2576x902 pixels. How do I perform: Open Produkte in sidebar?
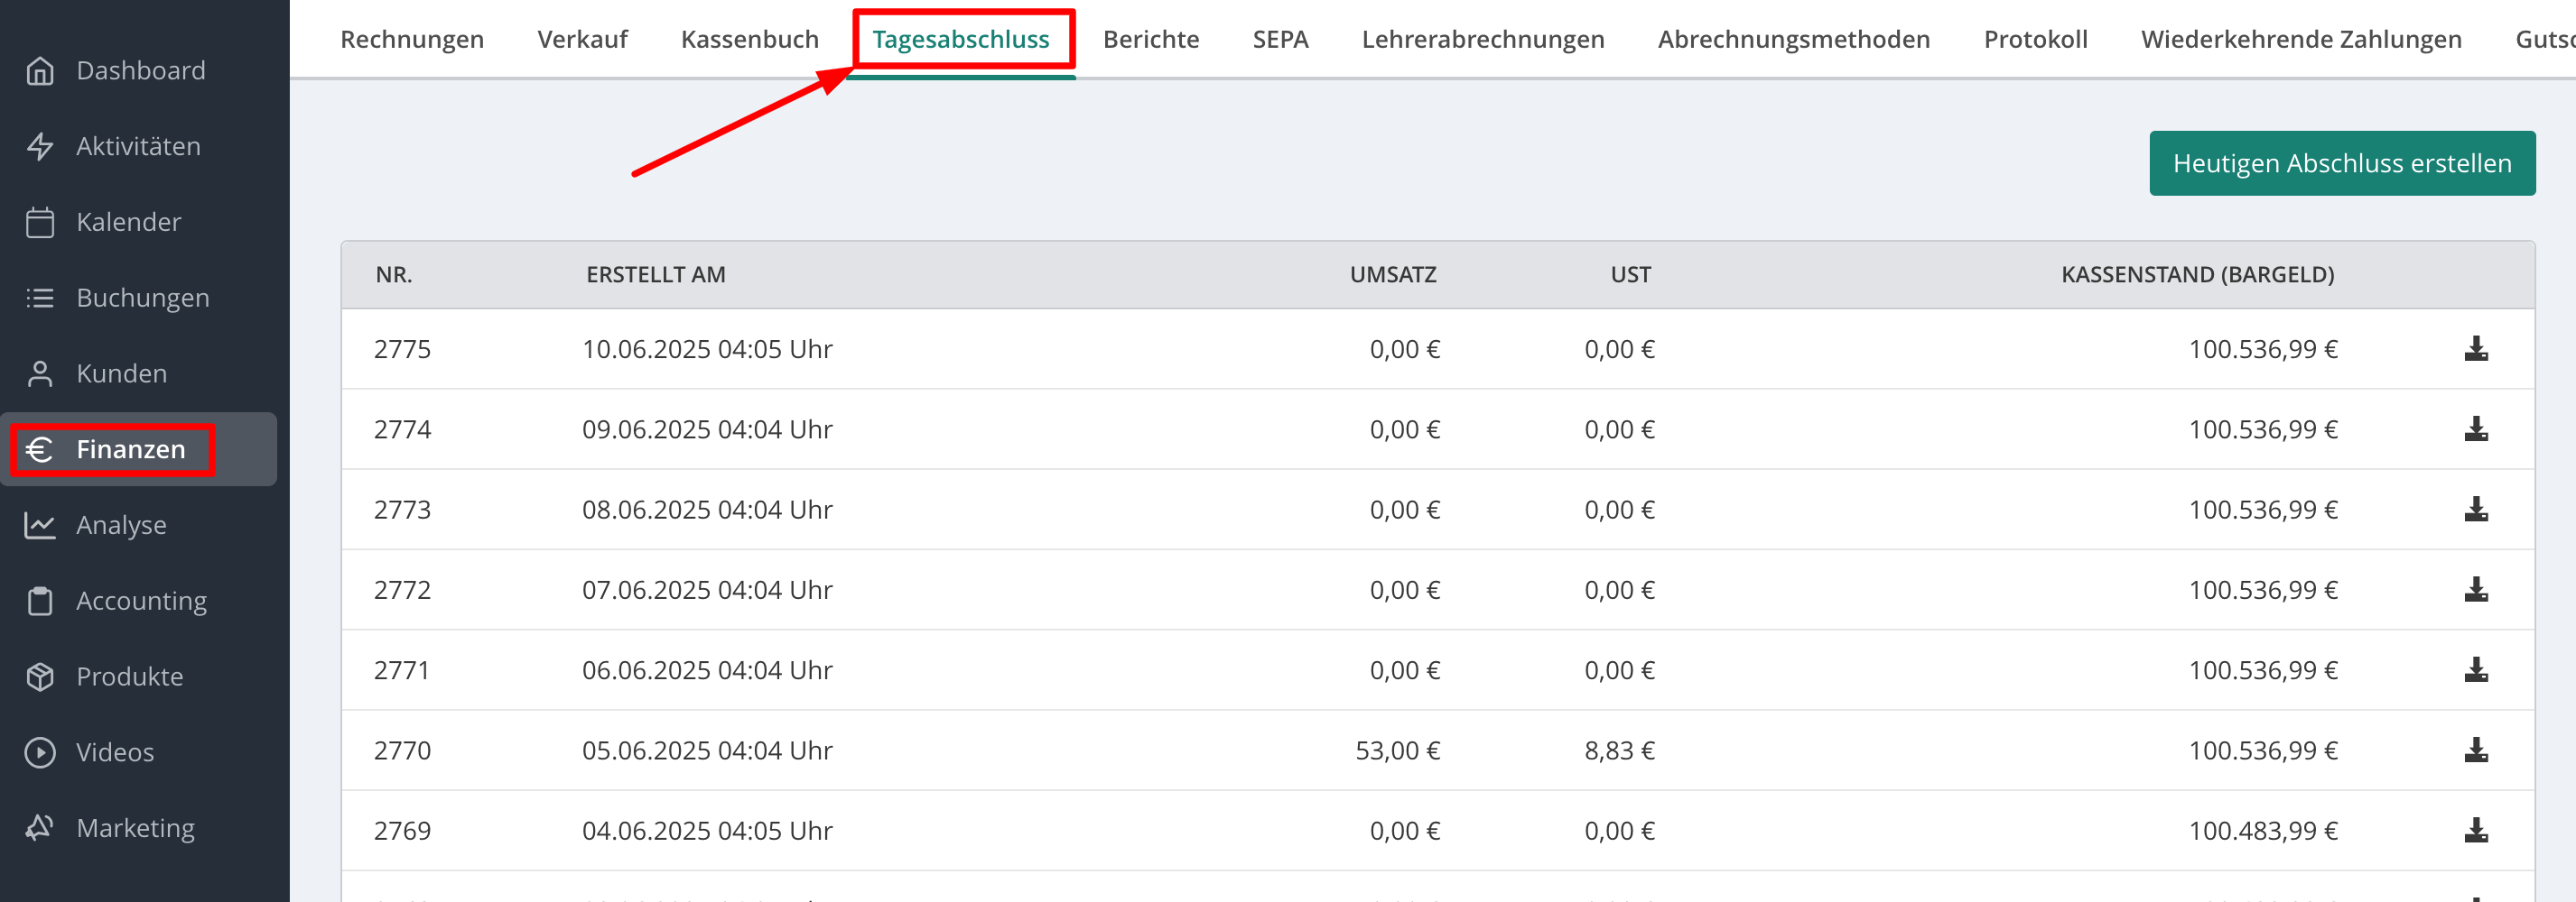(x=130, y=676)
